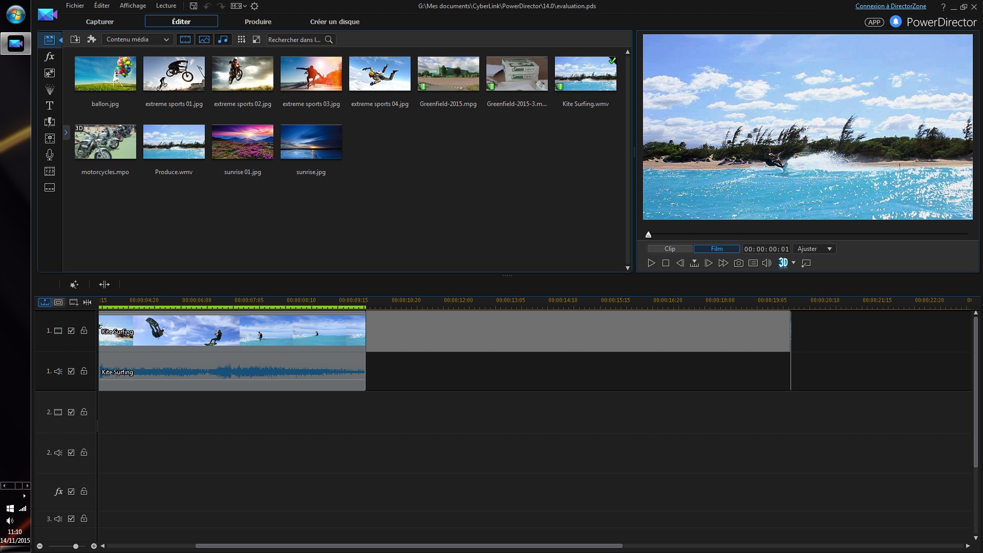Open the Voice-Over recording room microphone icon

tap(50, 155)
